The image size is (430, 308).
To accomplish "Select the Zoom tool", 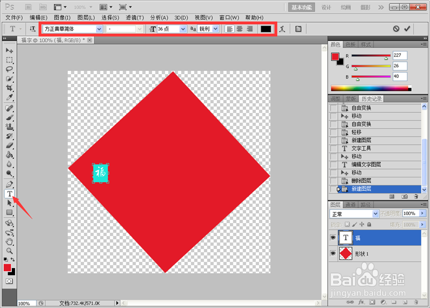I will coord(9,250).
